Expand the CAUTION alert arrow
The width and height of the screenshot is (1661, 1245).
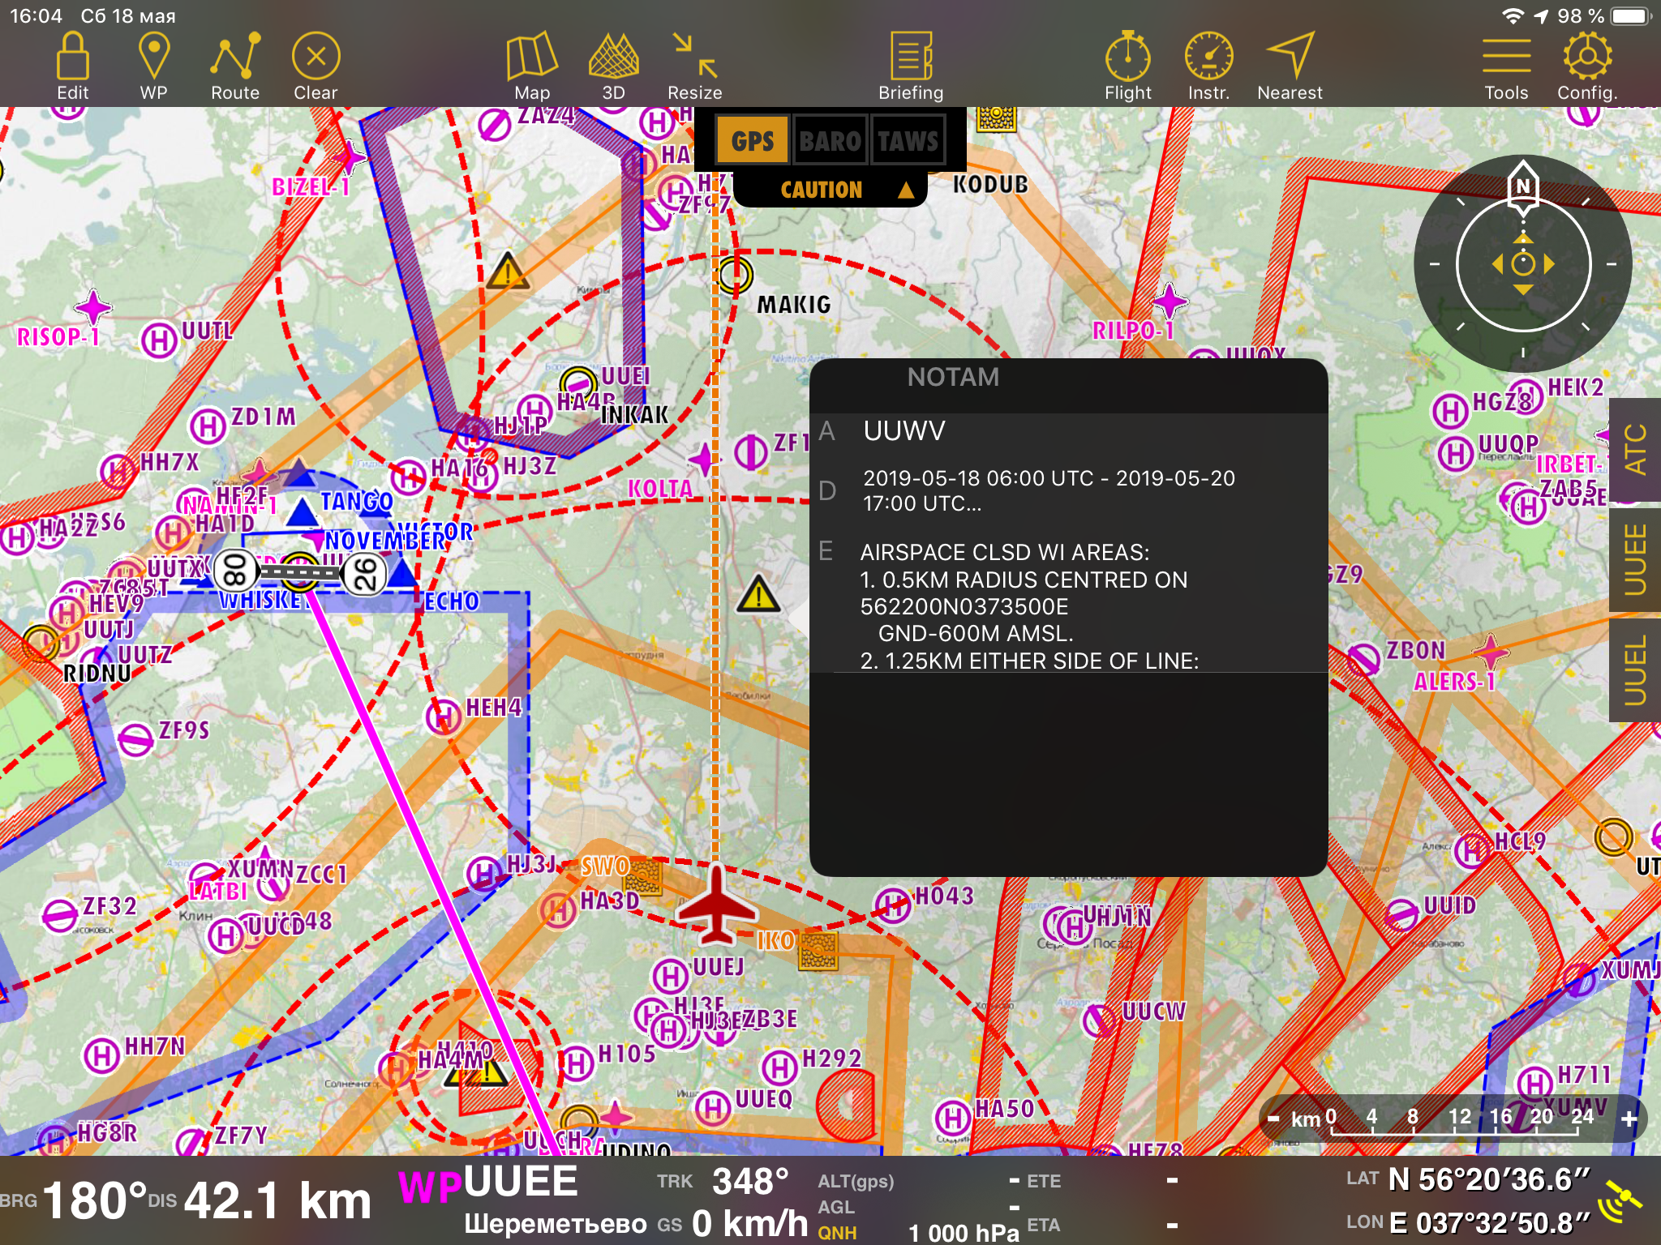tap(906, 190)
